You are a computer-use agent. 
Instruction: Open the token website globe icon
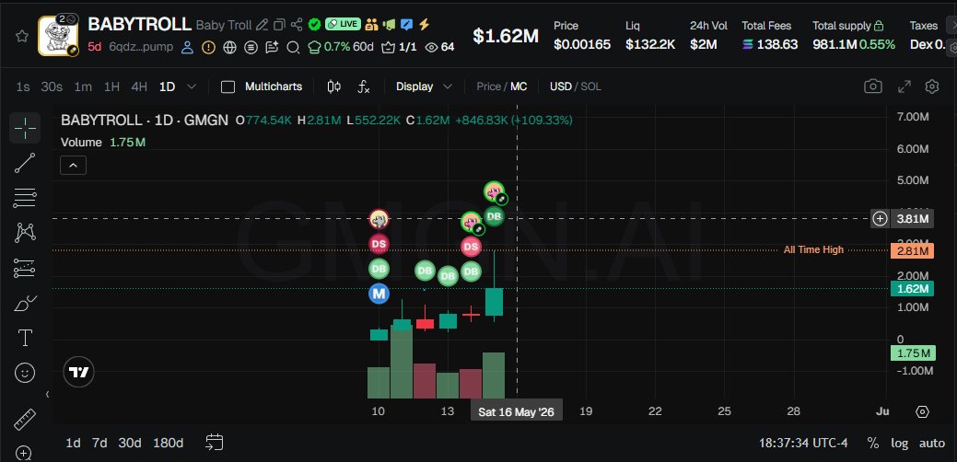[x=229, y=47]
